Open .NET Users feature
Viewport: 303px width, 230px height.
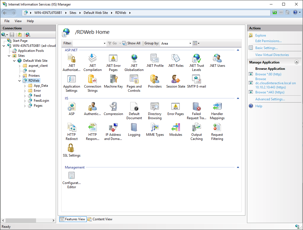(x=217, y=61)
